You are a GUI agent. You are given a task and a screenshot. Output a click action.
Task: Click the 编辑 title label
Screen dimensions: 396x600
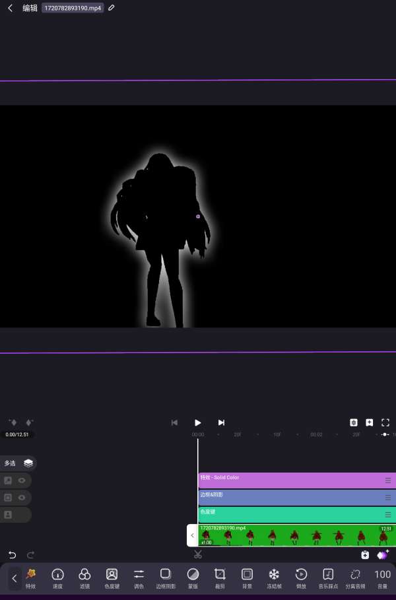30,8
